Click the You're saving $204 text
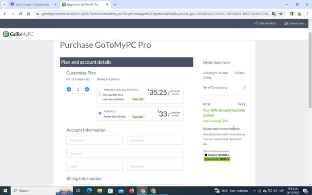 [215, 121]
